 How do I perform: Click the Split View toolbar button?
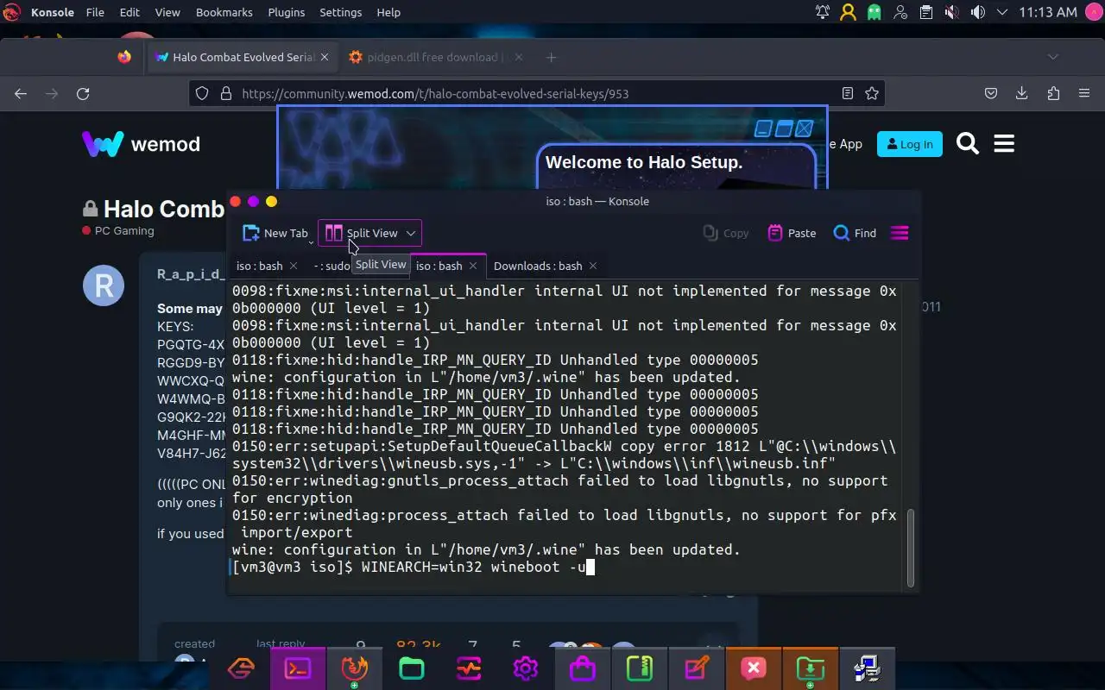coord(362,233)
